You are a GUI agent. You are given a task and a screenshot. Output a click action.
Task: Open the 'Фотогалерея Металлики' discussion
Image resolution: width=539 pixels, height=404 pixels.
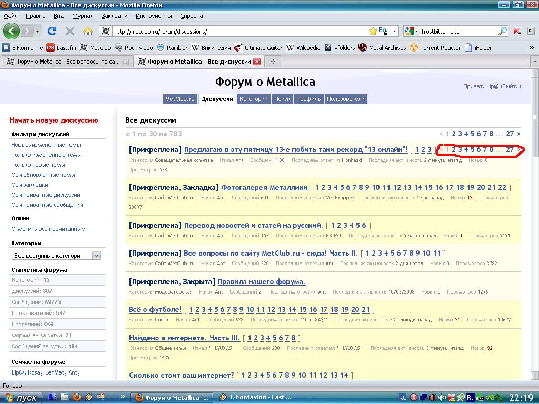pyautogui.click(x=264, y=187)
